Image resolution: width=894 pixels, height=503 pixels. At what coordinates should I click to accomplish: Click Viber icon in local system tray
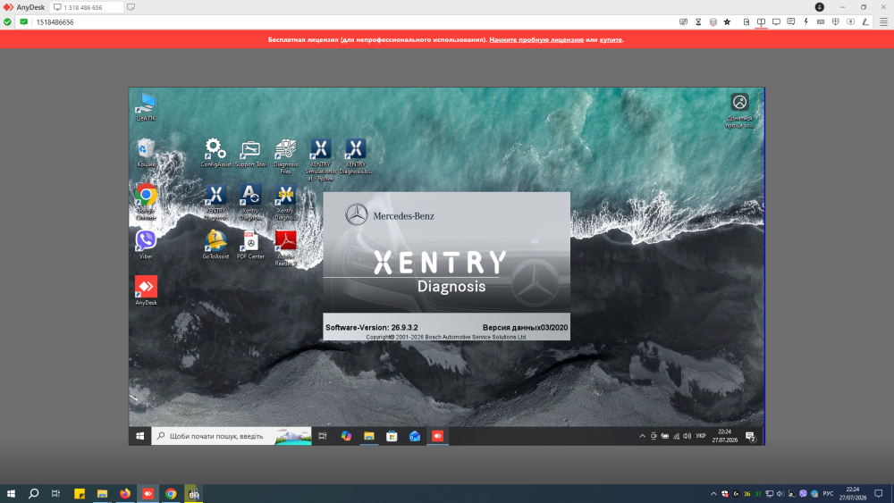pyautogui.click(x=803, y=494)
